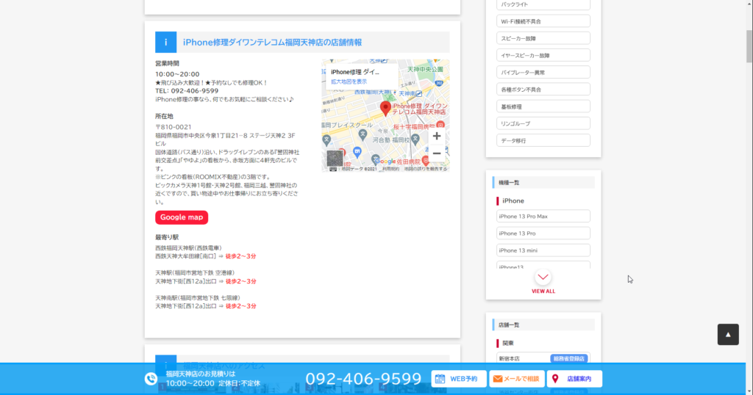
Task: Click the map title iPhone修理 ダイ…
Action: click(355, 72)
